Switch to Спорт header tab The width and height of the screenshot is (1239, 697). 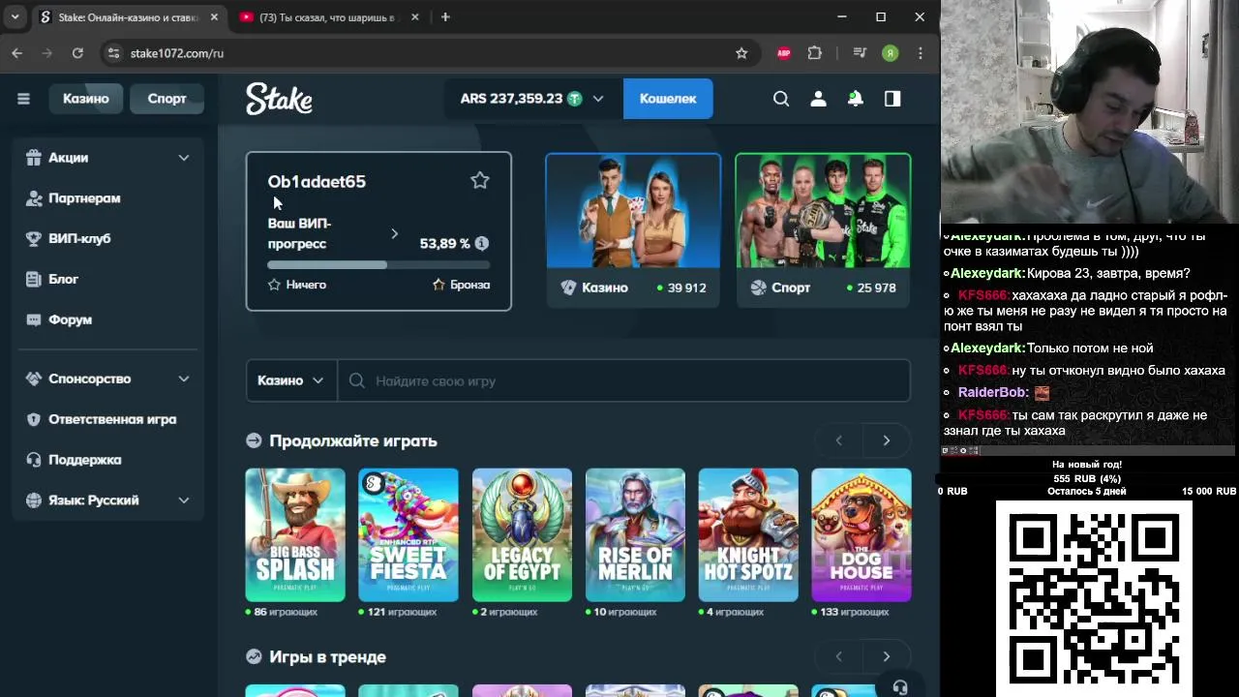(166, 99)
